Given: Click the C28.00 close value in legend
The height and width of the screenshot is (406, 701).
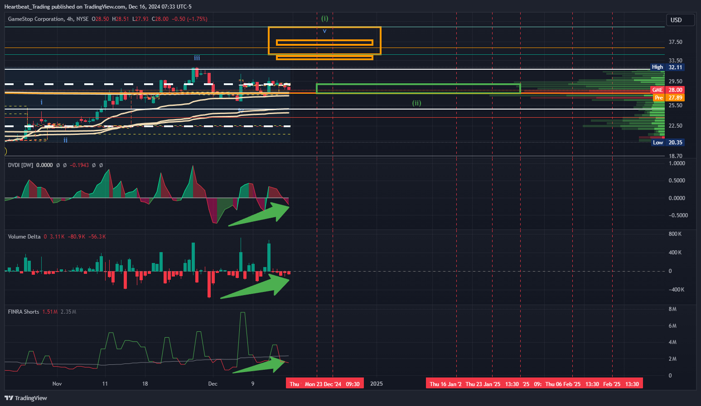Looking at the screenshot, I should click(160, 19).
